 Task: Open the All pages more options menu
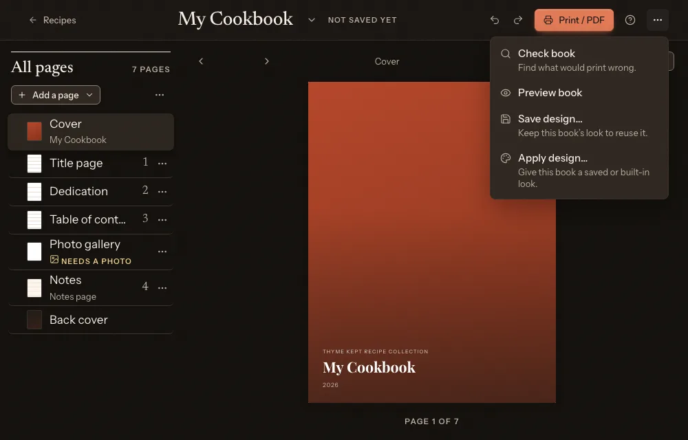pyautogui.click(x=160, y=95)
